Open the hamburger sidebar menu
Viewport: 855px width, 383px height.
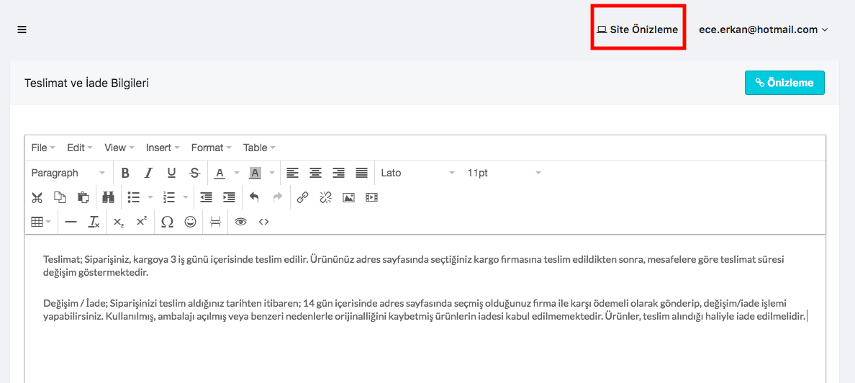click(22, 30)
